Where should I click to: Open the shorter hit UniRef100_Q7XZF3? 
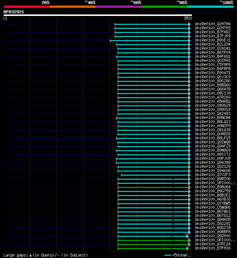[213, 175]
